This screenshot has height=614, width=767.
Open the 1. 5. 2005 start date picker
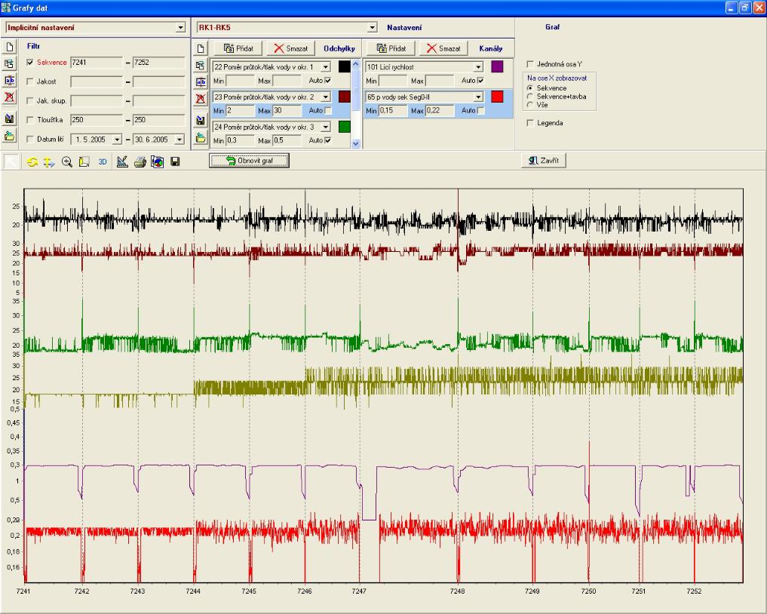pos(117,140)
